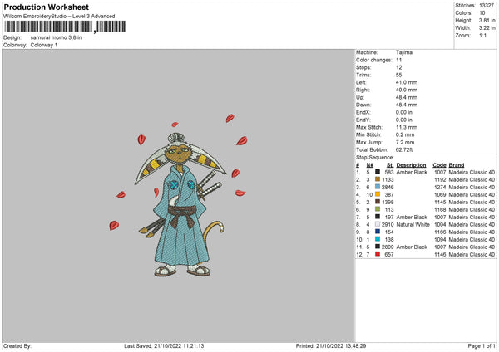Click the Height value '3.81 in'

point(487,20)
